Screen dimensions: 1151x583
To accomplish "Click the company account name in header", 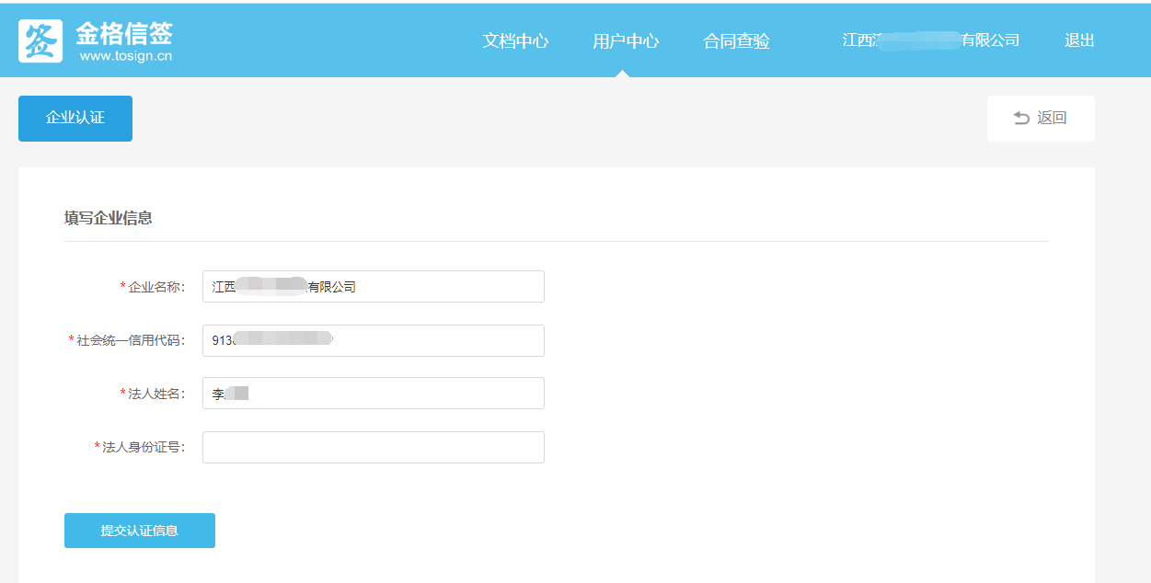I will pos(930,40).
